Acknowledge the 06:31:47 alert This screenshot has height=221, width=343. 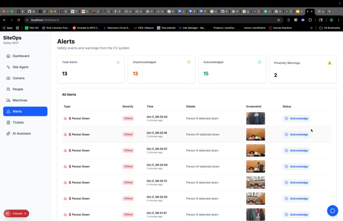click(297, 215)
